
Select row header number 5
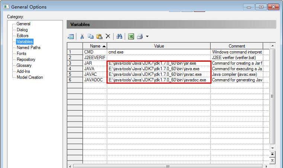[75, 74]
